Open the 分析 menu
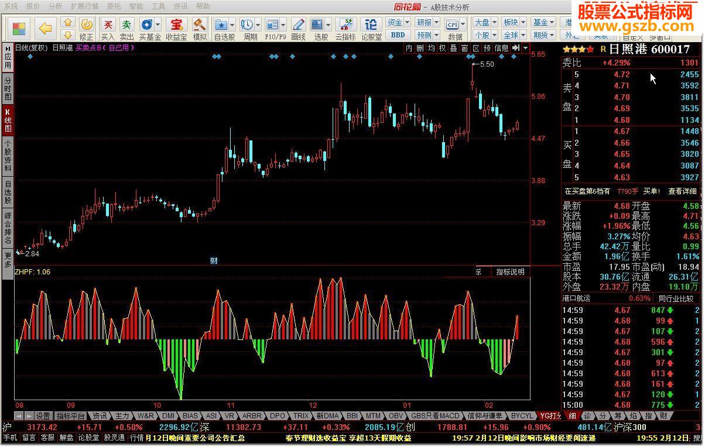Screen dimensions: 705x447 (55, 6)
